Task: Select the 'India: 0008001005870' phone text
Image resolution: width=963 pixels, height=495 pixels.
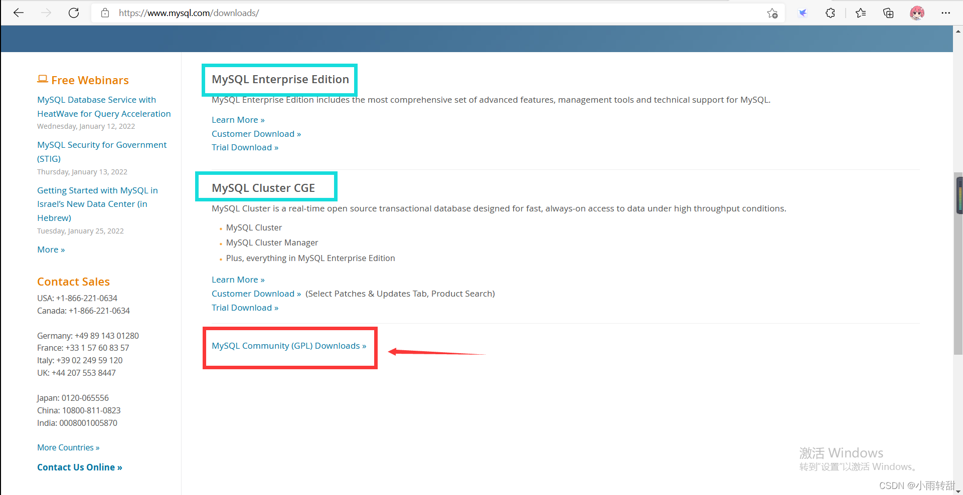Action: coord(77,423)
